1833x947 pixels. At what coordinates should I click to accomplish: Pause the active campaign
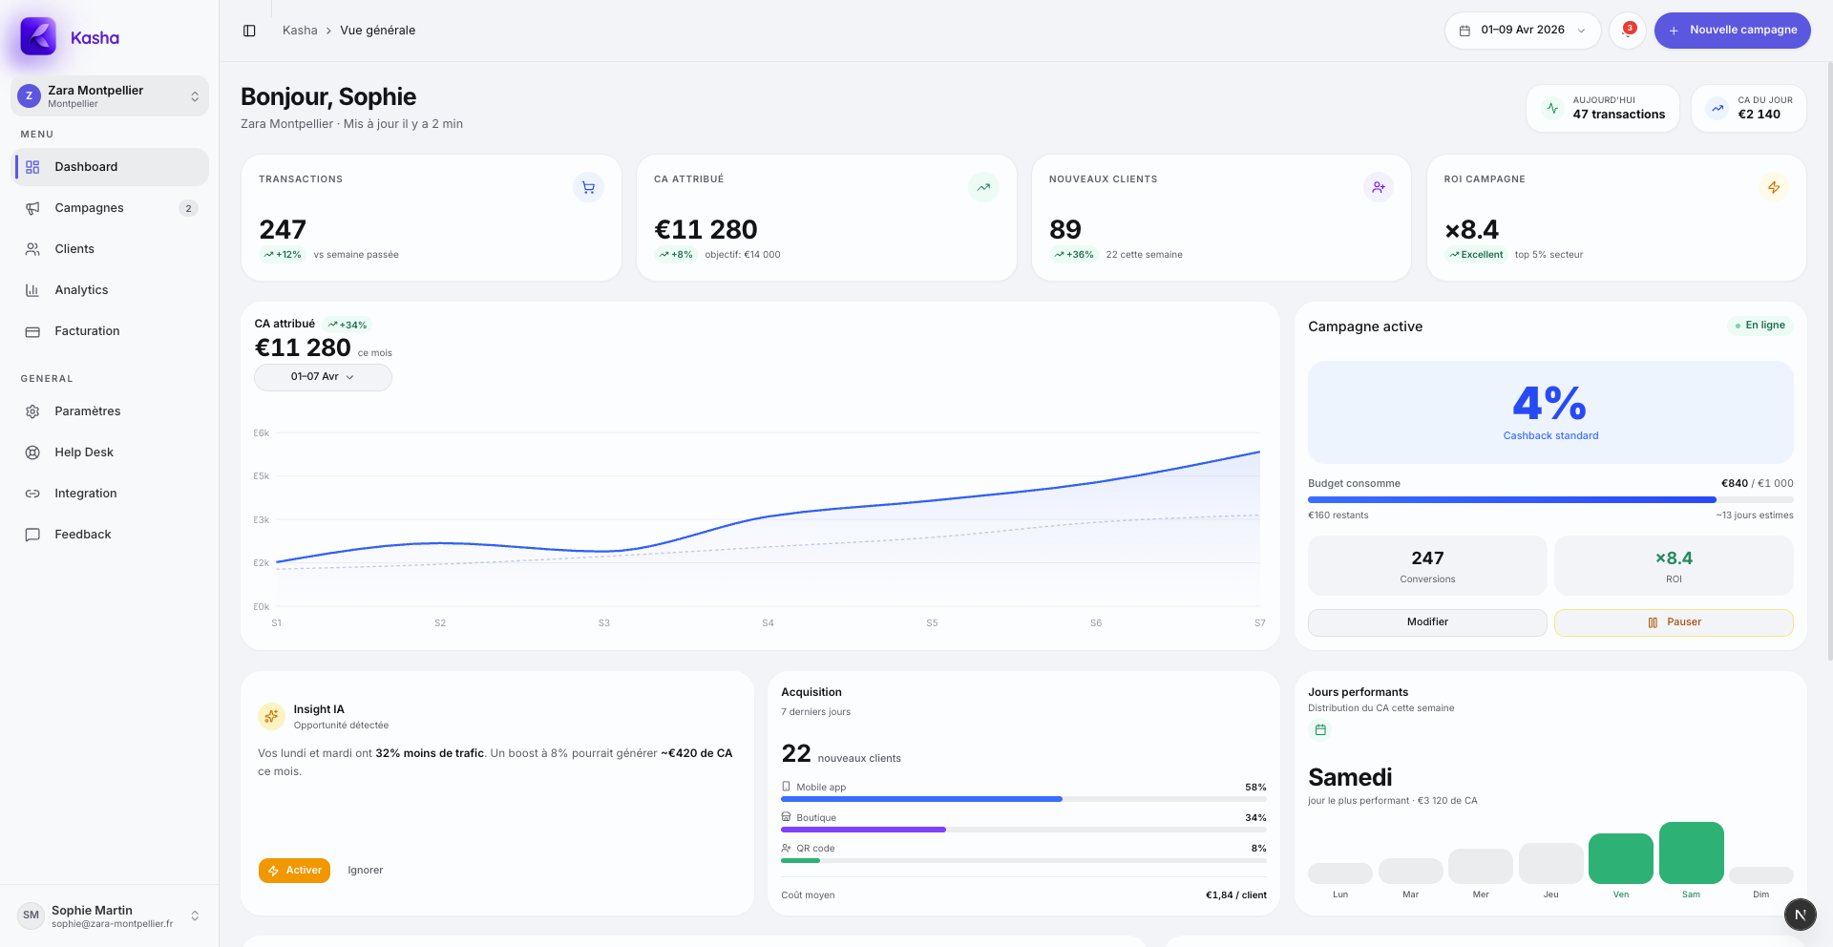click(1673, 622)
